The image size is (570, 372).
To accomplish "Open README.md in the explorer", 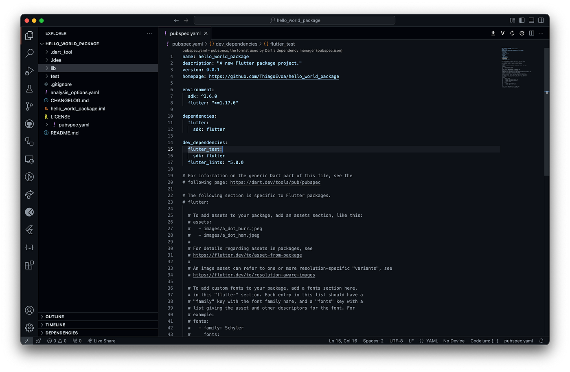I will [64, 133].
